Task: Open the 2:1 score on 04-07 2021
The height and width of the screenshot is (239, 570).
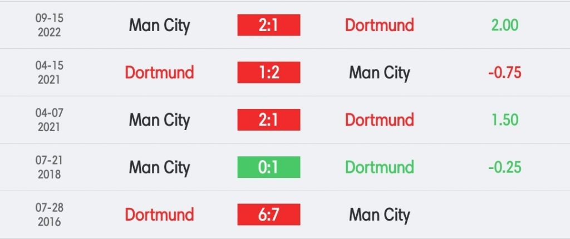Action: tap(269, 120)
